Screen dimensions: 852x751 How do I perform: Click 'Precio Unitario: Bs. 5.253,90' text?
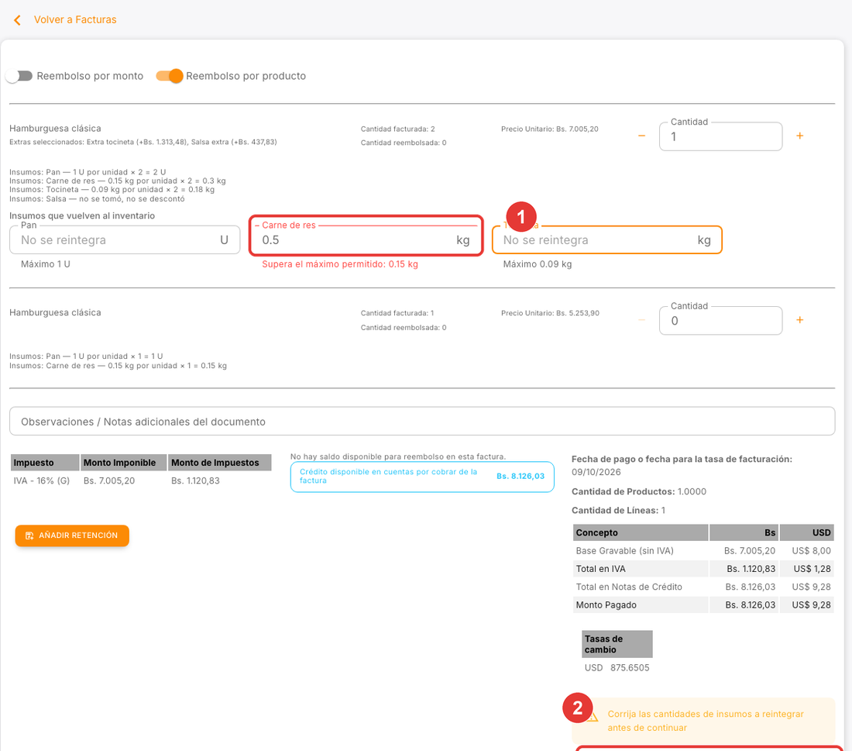550,313
